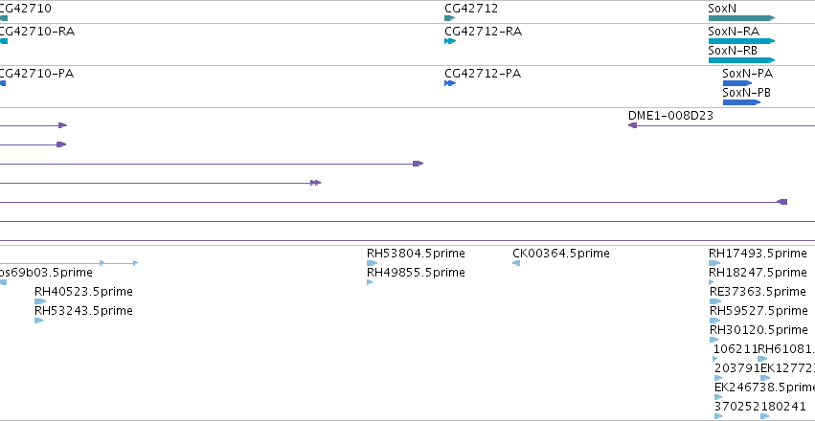Click the DME1-008D23 clone arrowhead
This screenshot has height=421, width=815.
click(x=633, y=125)
